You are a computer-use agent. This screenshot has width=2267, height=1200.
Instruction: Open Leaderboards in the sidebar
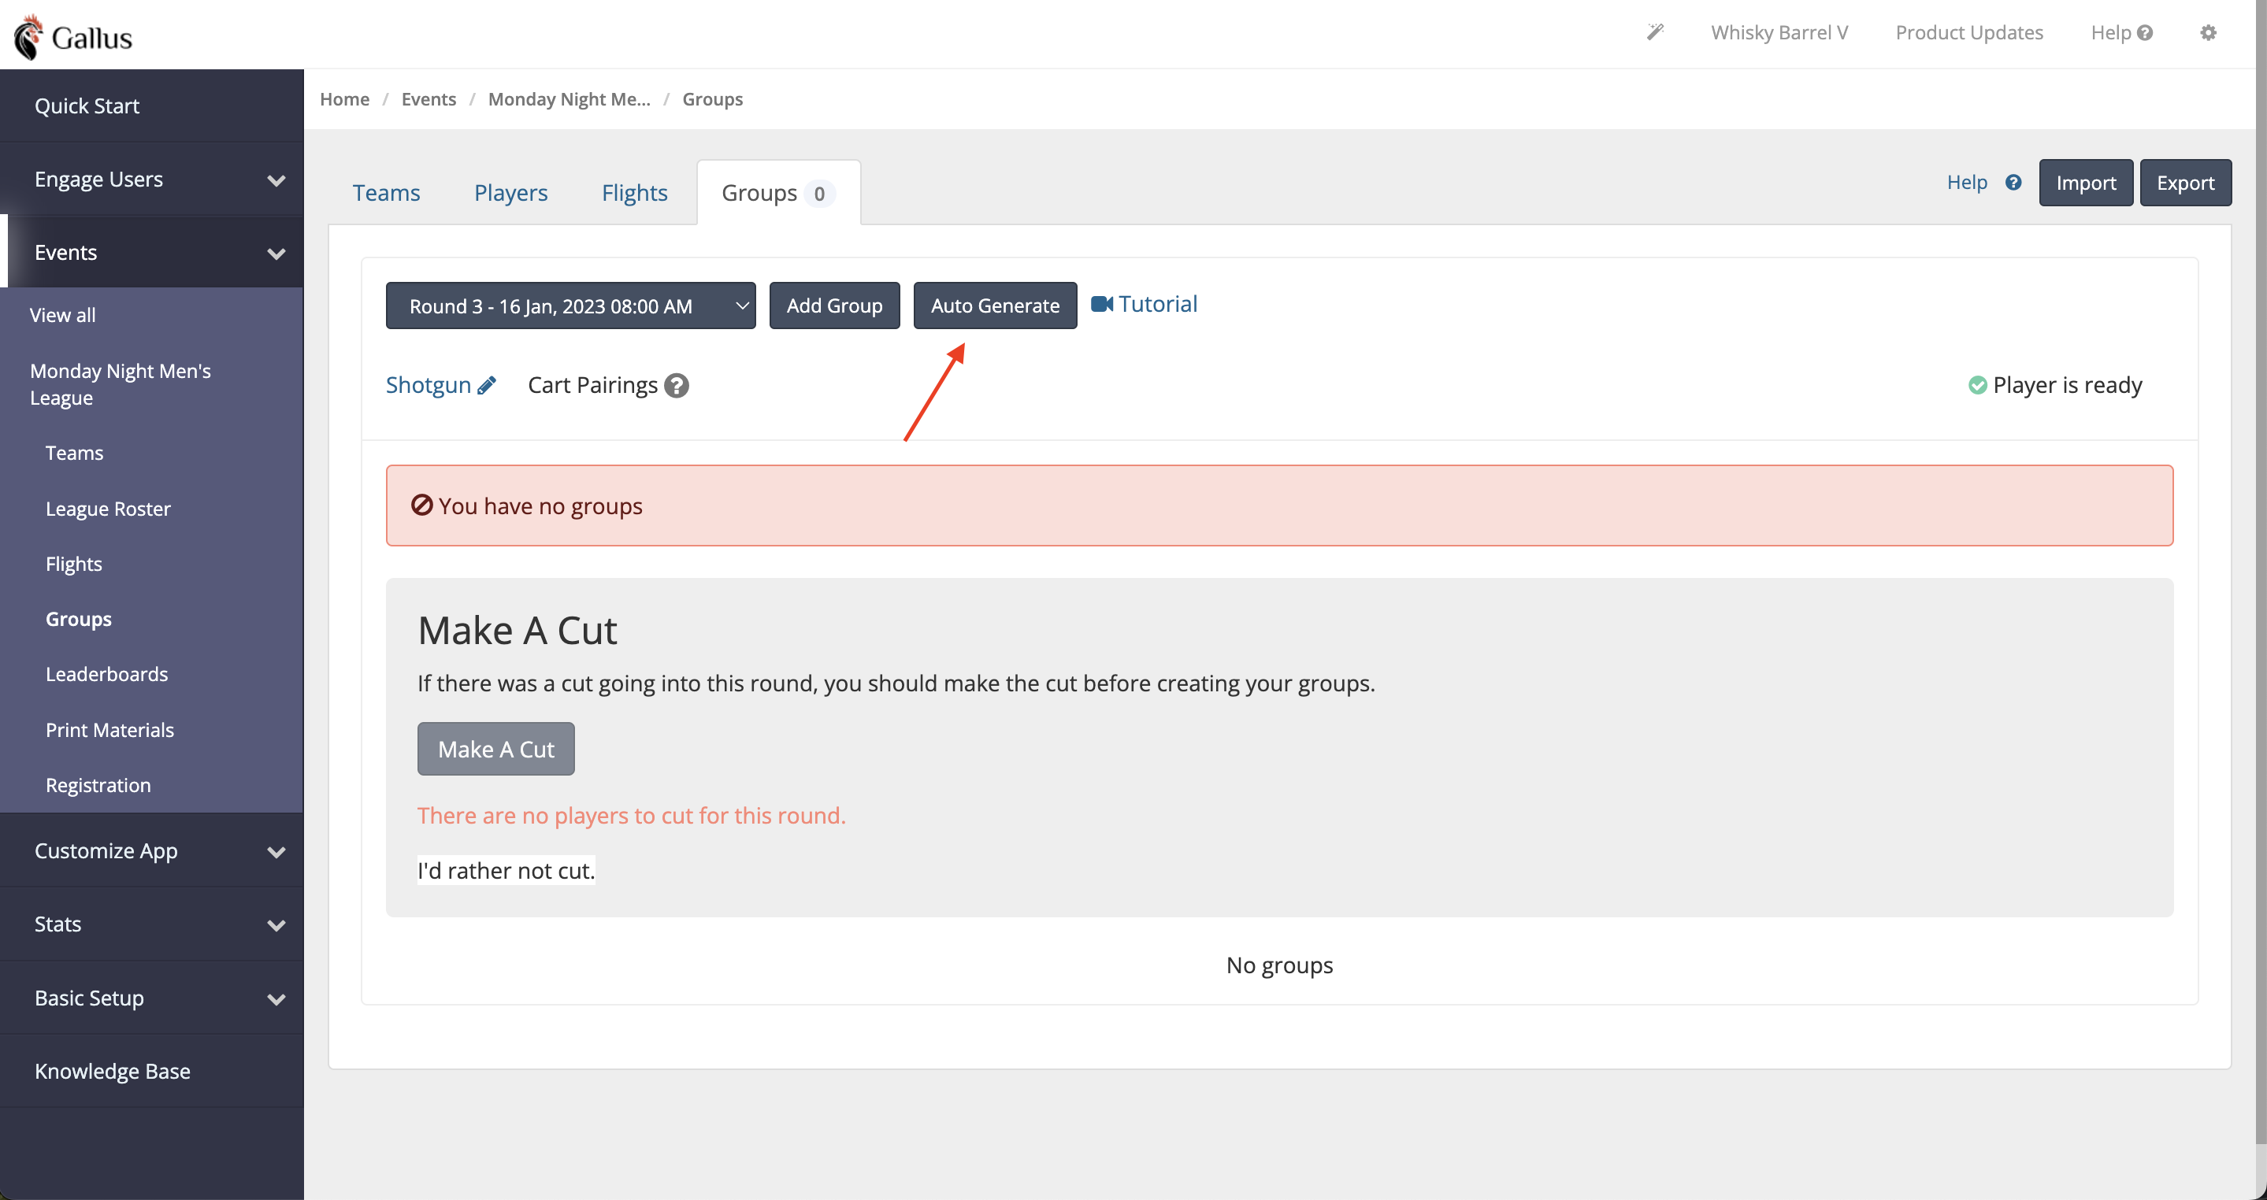point(106,674)
